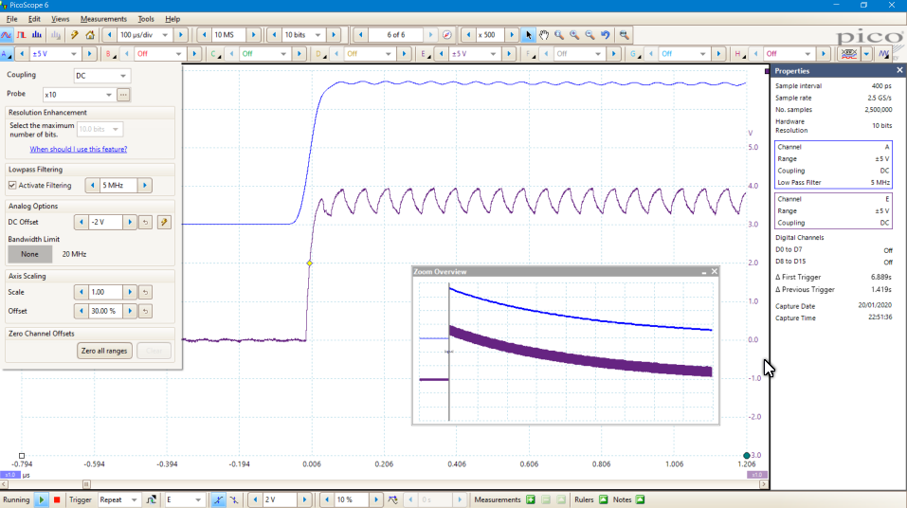Click the green Add Measurement icon
Screen dimensions: 907x508
(x=531, y=499)
